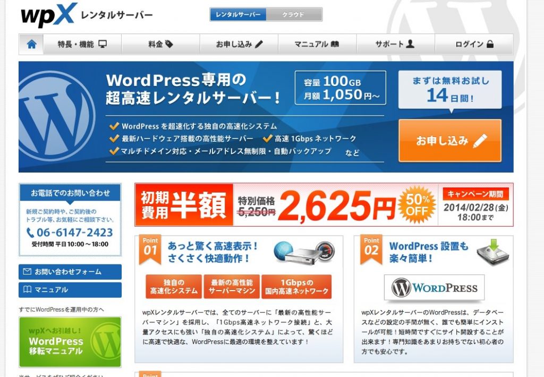Image resolution: width=544 pixels, height=377 pixels.
Task: Click 1Gbpsの国内高速ネットワーク orange label
Action: [296, 287]
